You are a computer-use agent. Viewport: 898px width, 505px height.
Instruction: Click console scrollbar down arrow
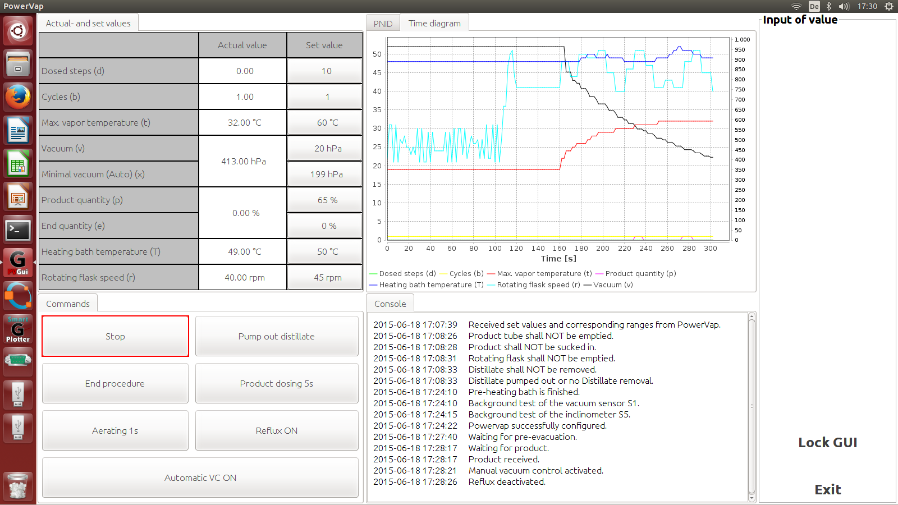click(752, 498)
